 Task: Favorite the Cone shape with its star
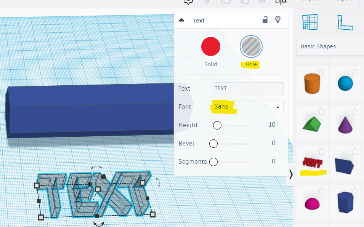click(x=355, y=112)
